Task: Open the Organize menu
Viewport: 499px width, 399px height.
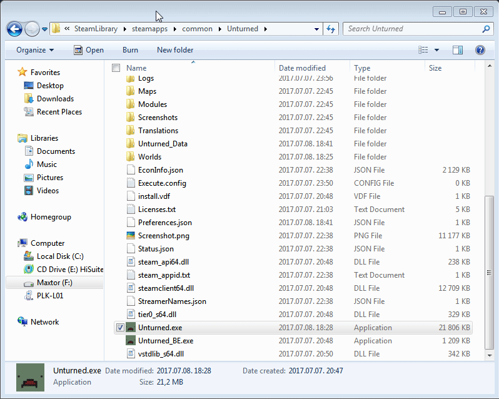Action: pos(35,50)
